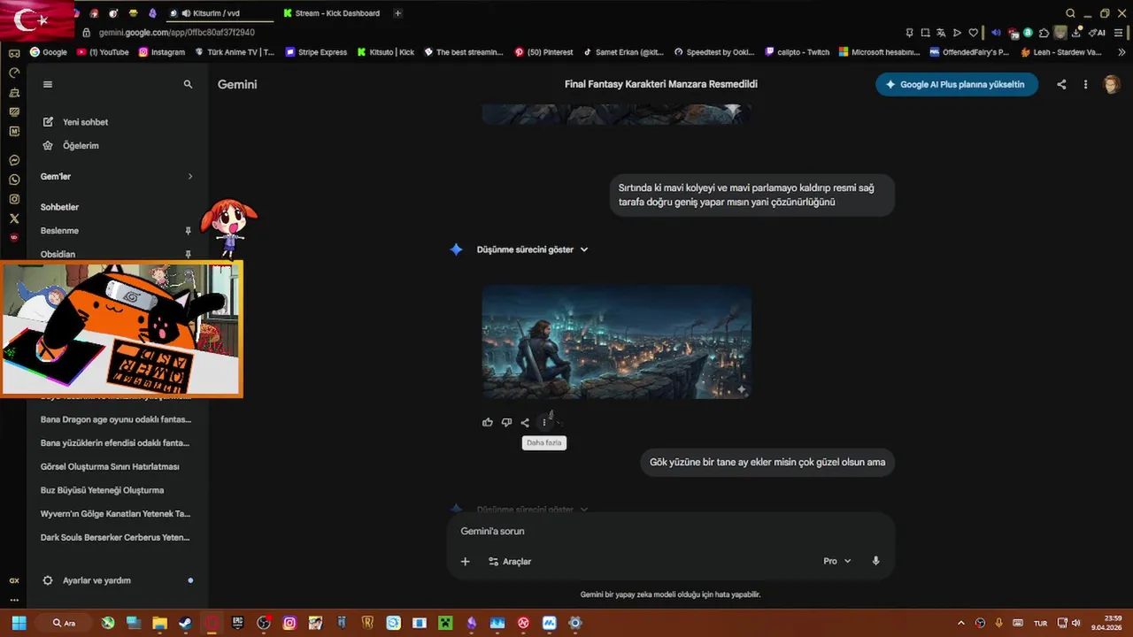Open the Speedtest by Ookla bookmark
Image resolution: width=1133 pixels, height=637 pixels.
pos(713,52)
